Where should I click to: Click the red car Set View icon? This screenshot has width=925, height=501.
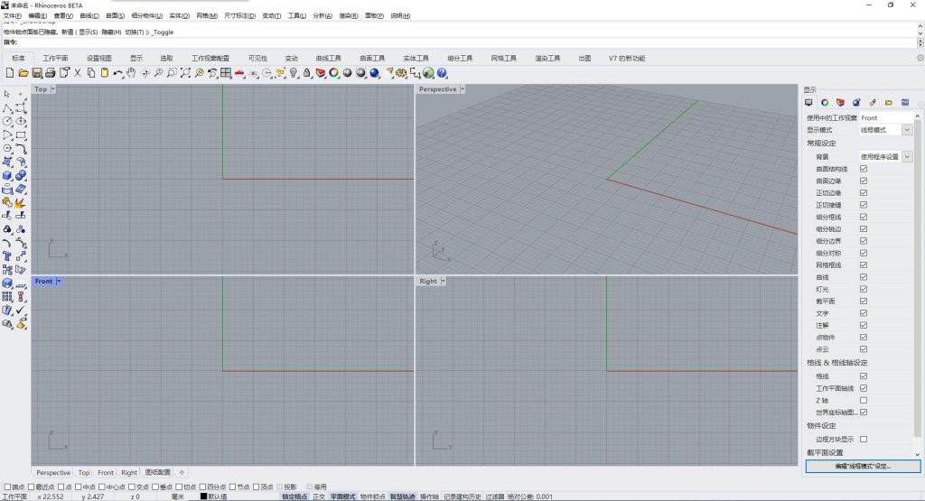coord(239,73)
